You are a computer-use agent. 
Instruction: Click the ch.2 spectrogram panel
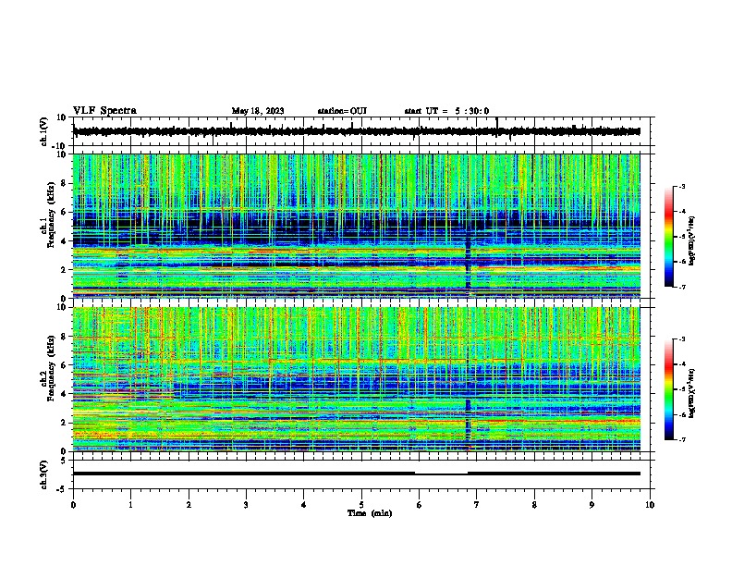pyautogui.click(x=357, y=379)
